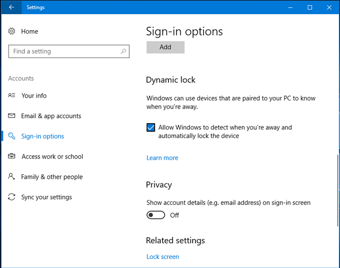Click the Sync your settings arrows icon
The width and height of the screenshot is (340, 268).
click(x=11, y=197)
